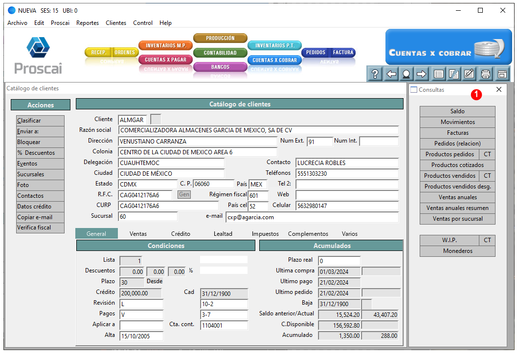The height and width of the screenshot is (353, 518).
Task: Select the General tab
Action: tap(96, 234)
